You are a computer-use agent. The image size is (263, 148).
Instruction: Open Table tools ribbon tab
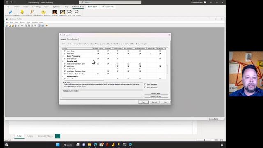[x=92, y=7]
